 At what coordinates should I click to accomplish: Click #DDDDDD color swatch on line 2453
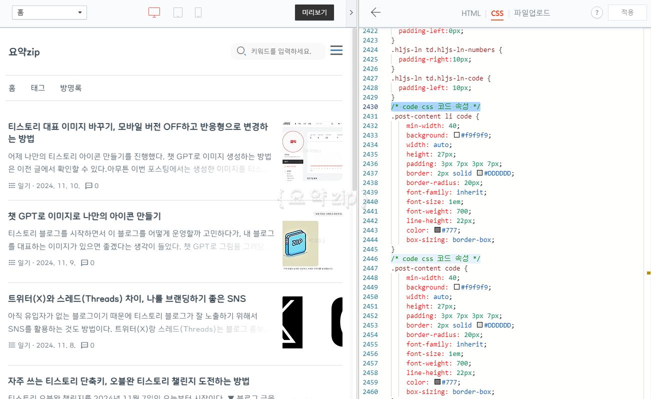point(479,325)
